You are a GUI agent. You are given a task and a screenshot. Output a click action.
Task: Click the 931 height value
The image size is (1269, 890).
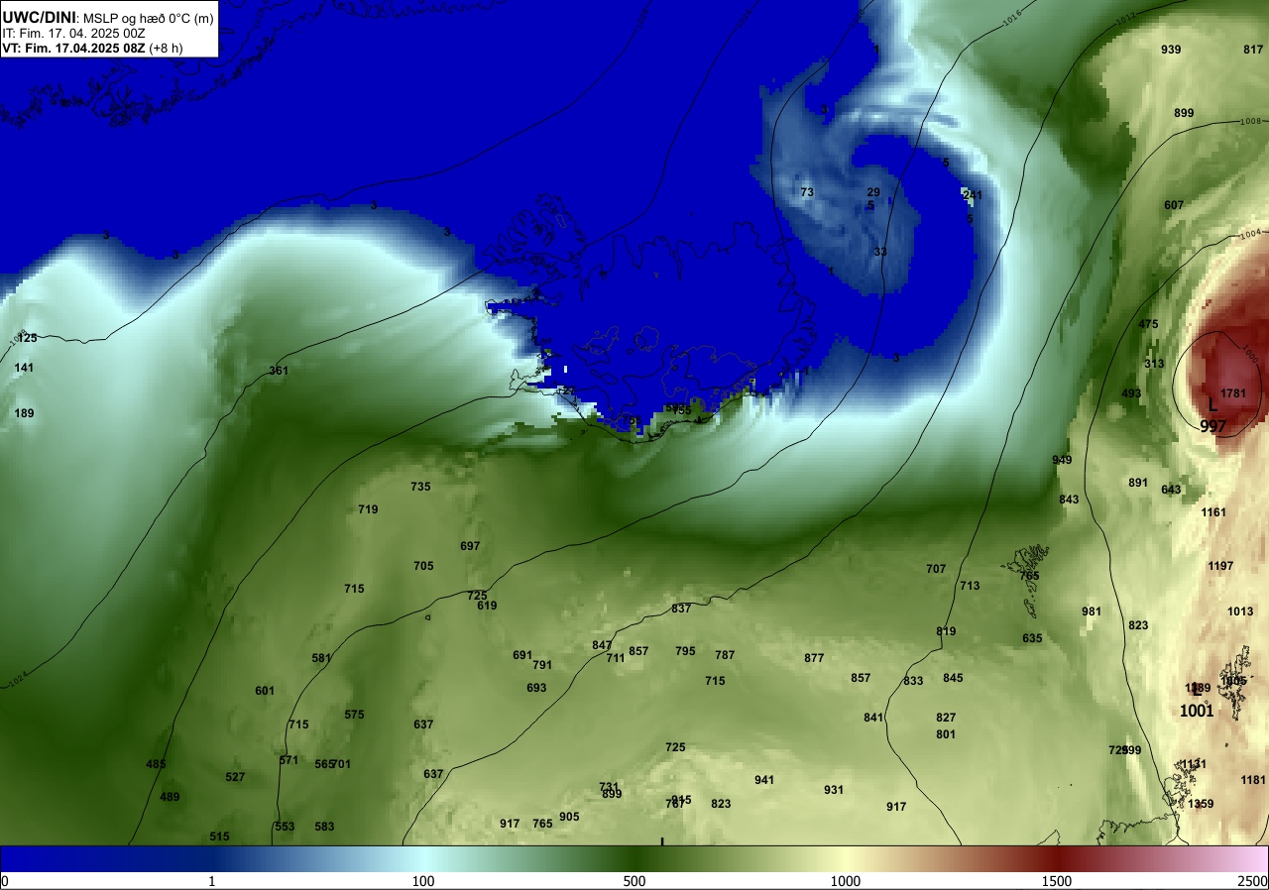point(834,790)
